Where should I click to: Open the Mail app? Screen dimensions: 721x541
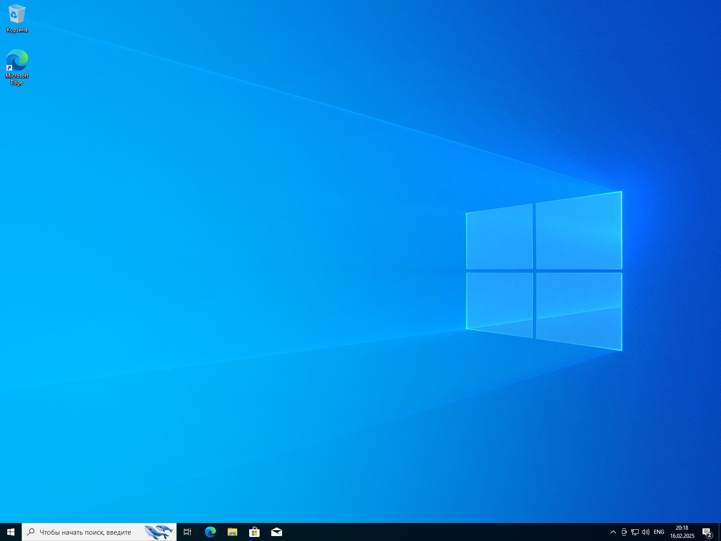click(x=276, y=532)
